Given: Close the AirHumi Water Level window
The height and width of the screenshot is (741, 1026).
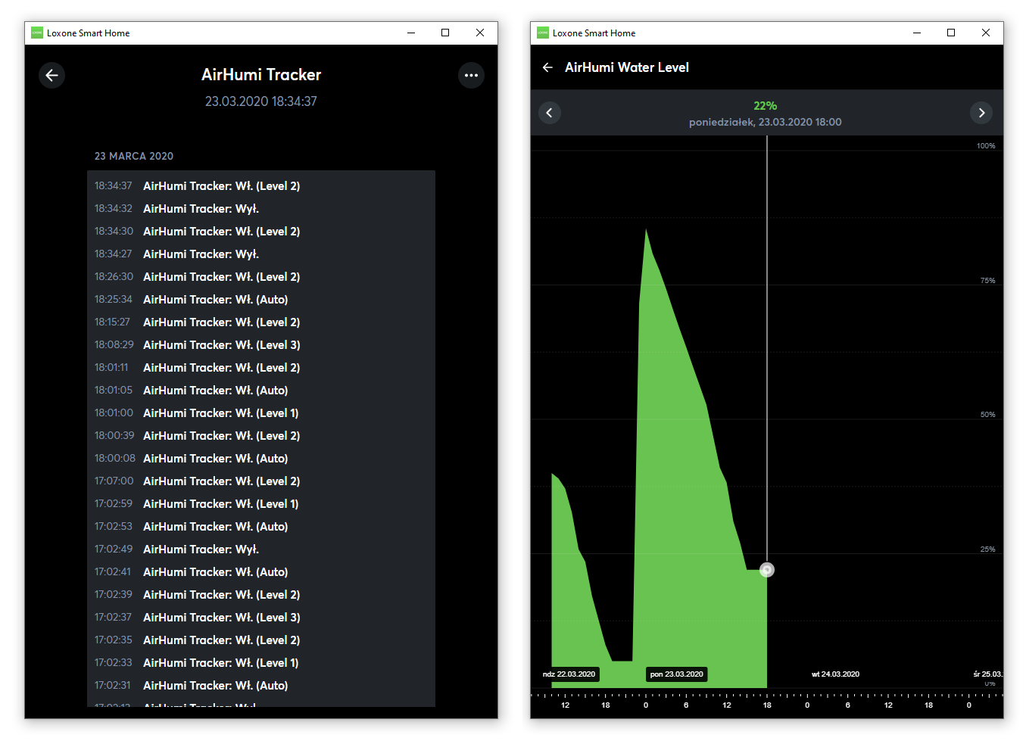Looking at the screenshot, I should click(x=986, y=33).
